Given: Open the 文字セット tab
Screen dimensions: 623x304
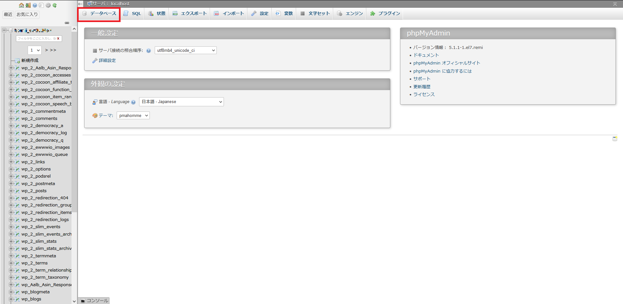Looking at the screenshot, I should [x=315, y=14].
